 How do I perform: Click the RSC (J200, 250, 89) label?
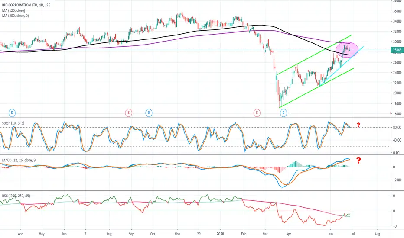point(16,196)
